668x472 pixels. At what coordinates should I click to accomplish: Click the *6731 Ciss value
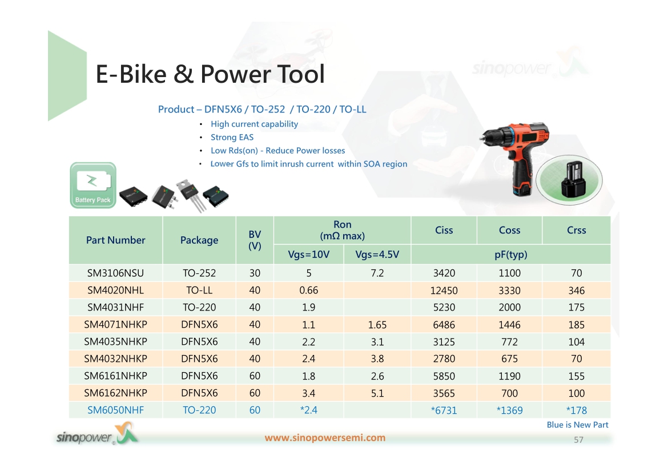click(x=444, y=410)
